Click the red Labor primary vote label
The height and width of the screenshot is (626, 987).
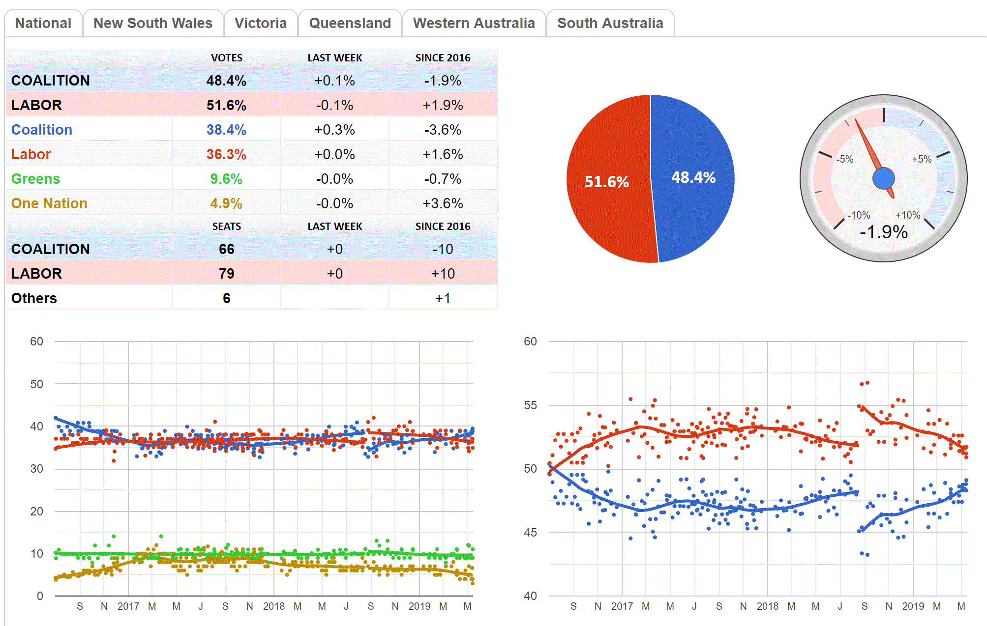31,154
